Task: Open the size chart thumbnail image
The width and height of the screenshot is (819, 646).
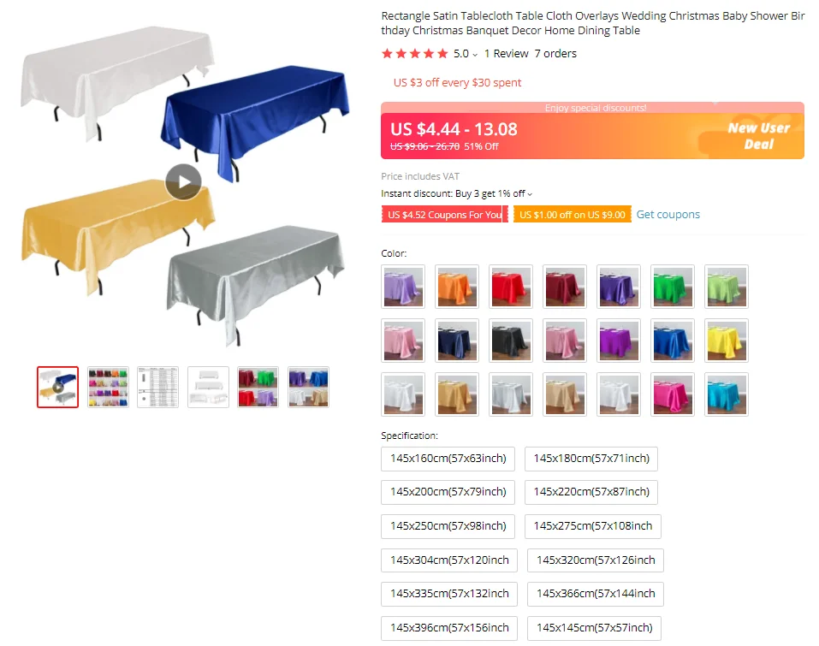Action: coord(157,387)
